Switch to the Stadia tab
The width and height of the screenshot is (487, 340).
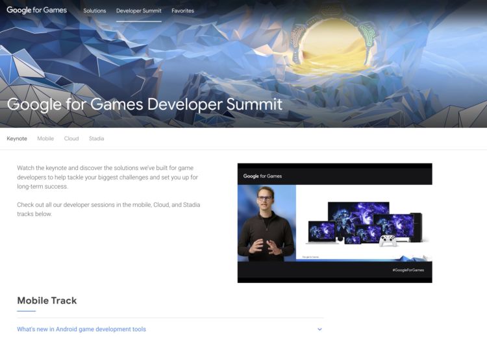click(x=96, y=138)
